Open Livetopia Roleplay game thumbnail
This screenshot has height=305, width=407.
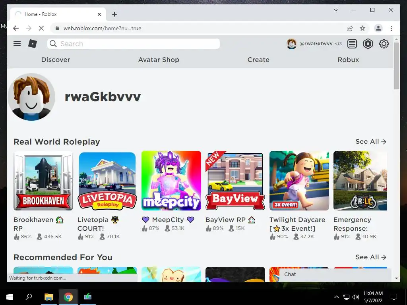pos(107,181)
